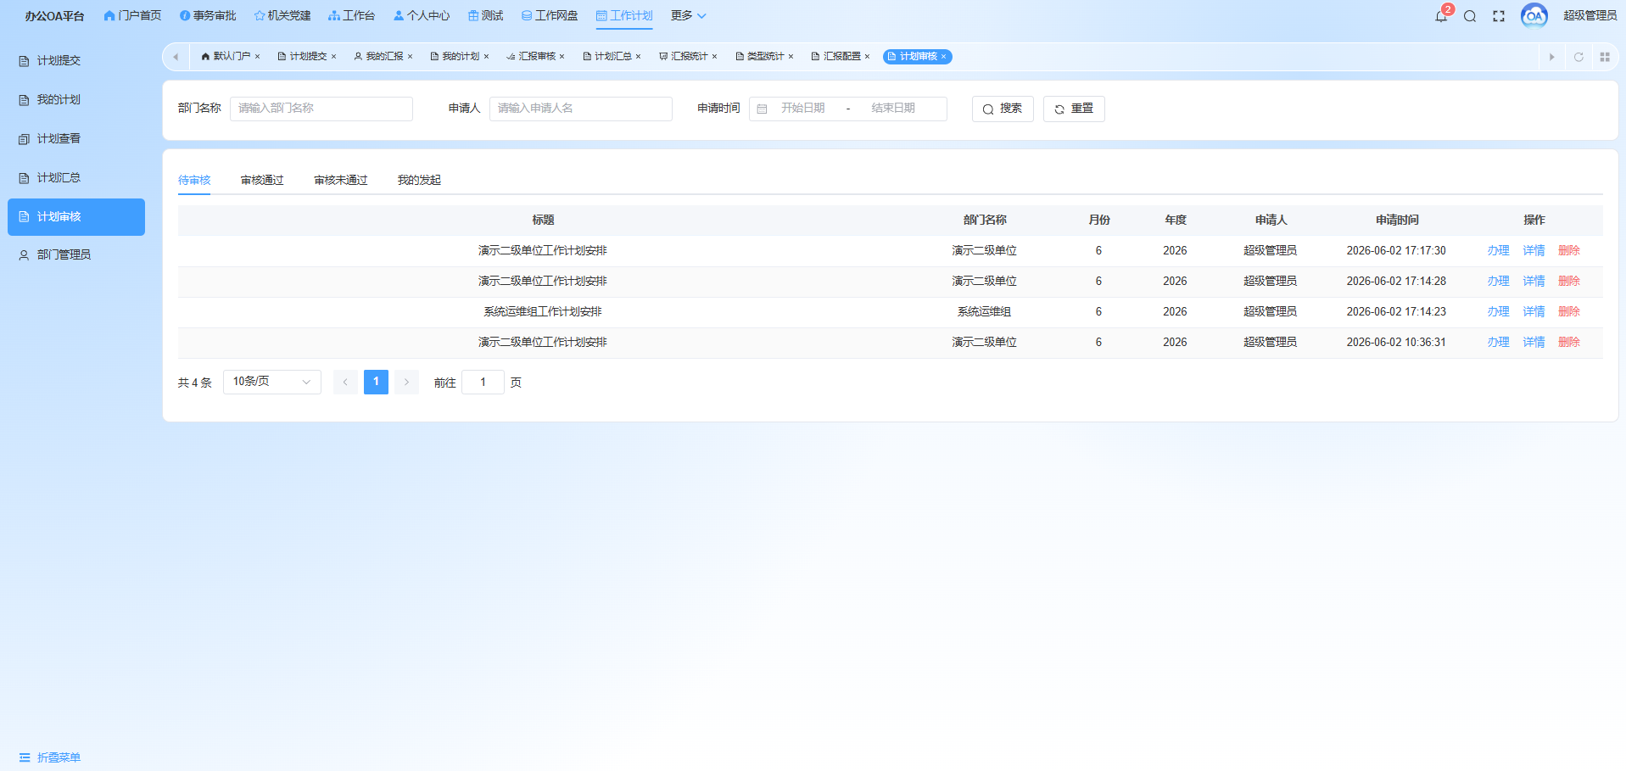Viewport: 1626px width, 771px height.
Task: Close the 汇报统计 tab
Action: click(x=714, y=57)
